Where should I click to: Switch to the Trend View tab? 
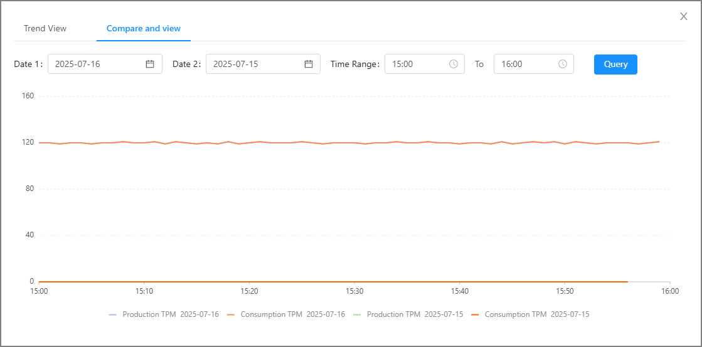coord(45,29)
